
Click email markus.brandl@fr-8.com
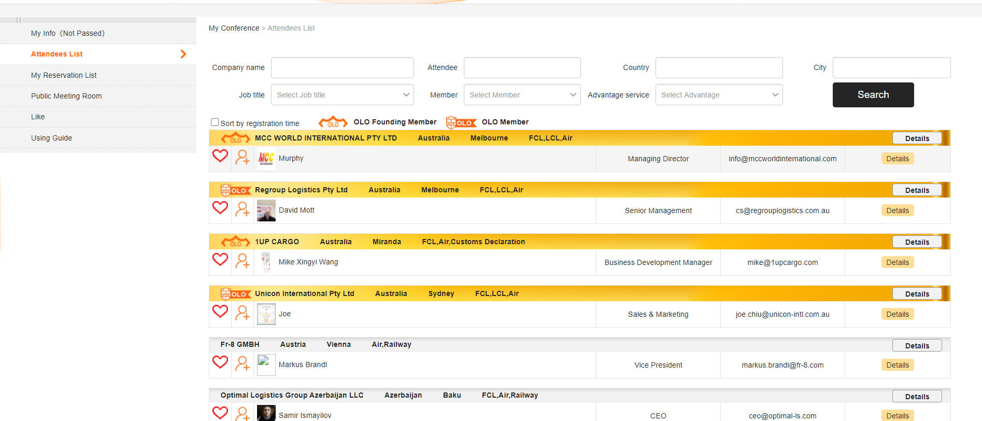pos(782,365)
